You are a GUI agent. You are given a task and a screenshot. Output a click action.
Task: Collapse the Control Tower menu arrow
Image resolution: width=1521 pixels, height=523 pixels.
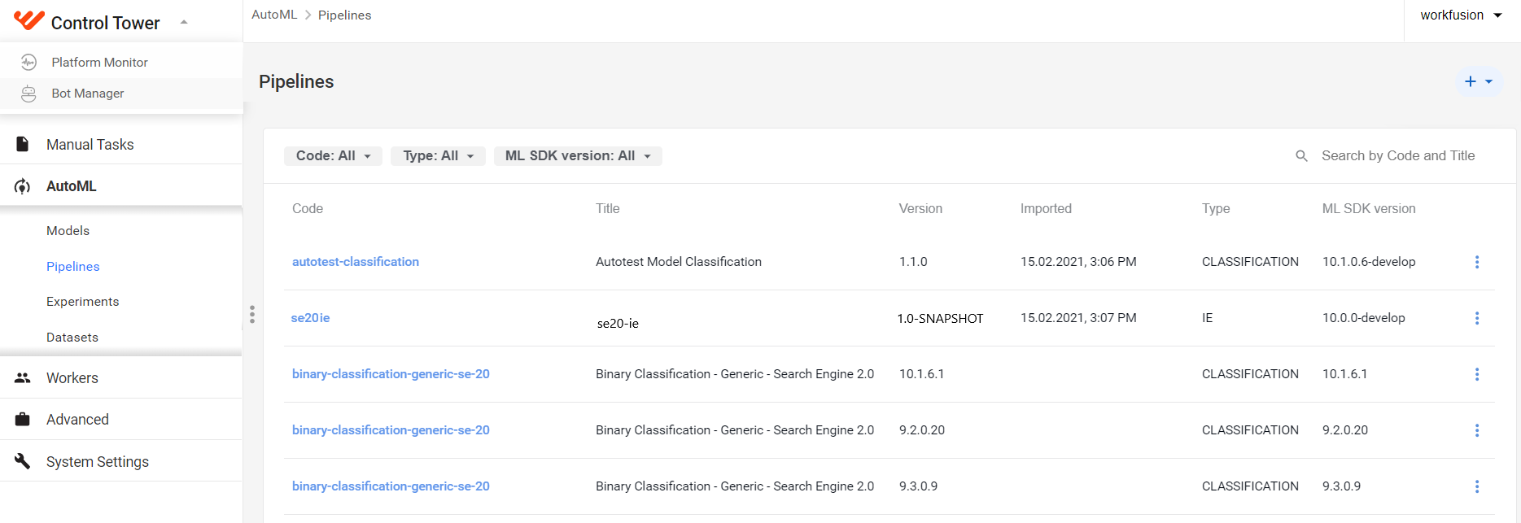[184, 22]
